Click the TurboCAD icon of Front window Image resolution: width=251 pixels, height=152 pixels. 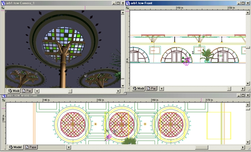pos(128,3)
